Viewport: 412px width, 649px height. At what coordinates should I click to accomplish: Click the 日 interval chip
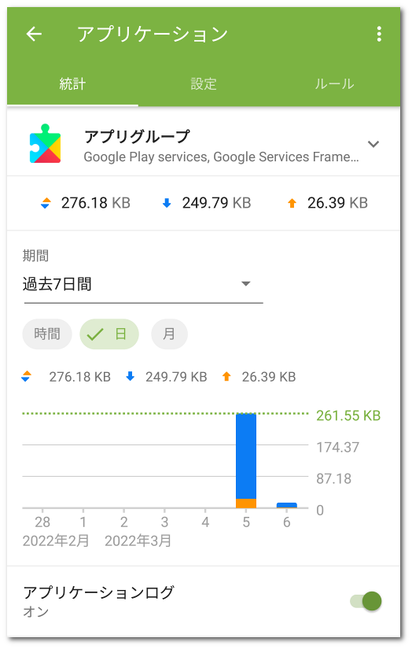(109, 334)
